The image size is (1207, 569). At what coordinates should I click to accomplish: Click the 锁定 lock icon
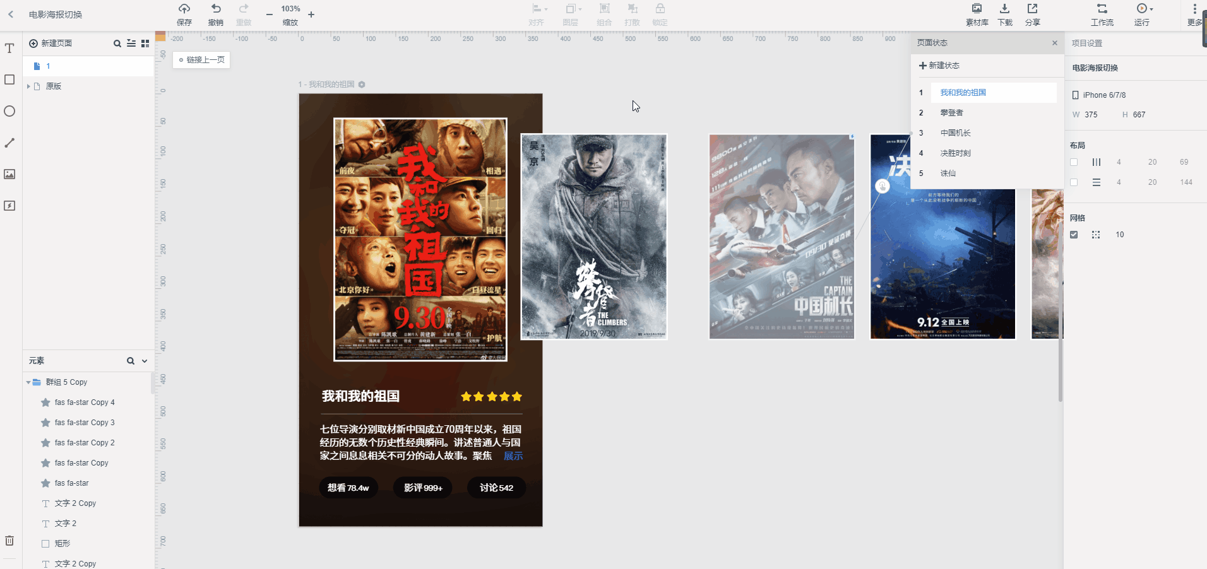660,14
